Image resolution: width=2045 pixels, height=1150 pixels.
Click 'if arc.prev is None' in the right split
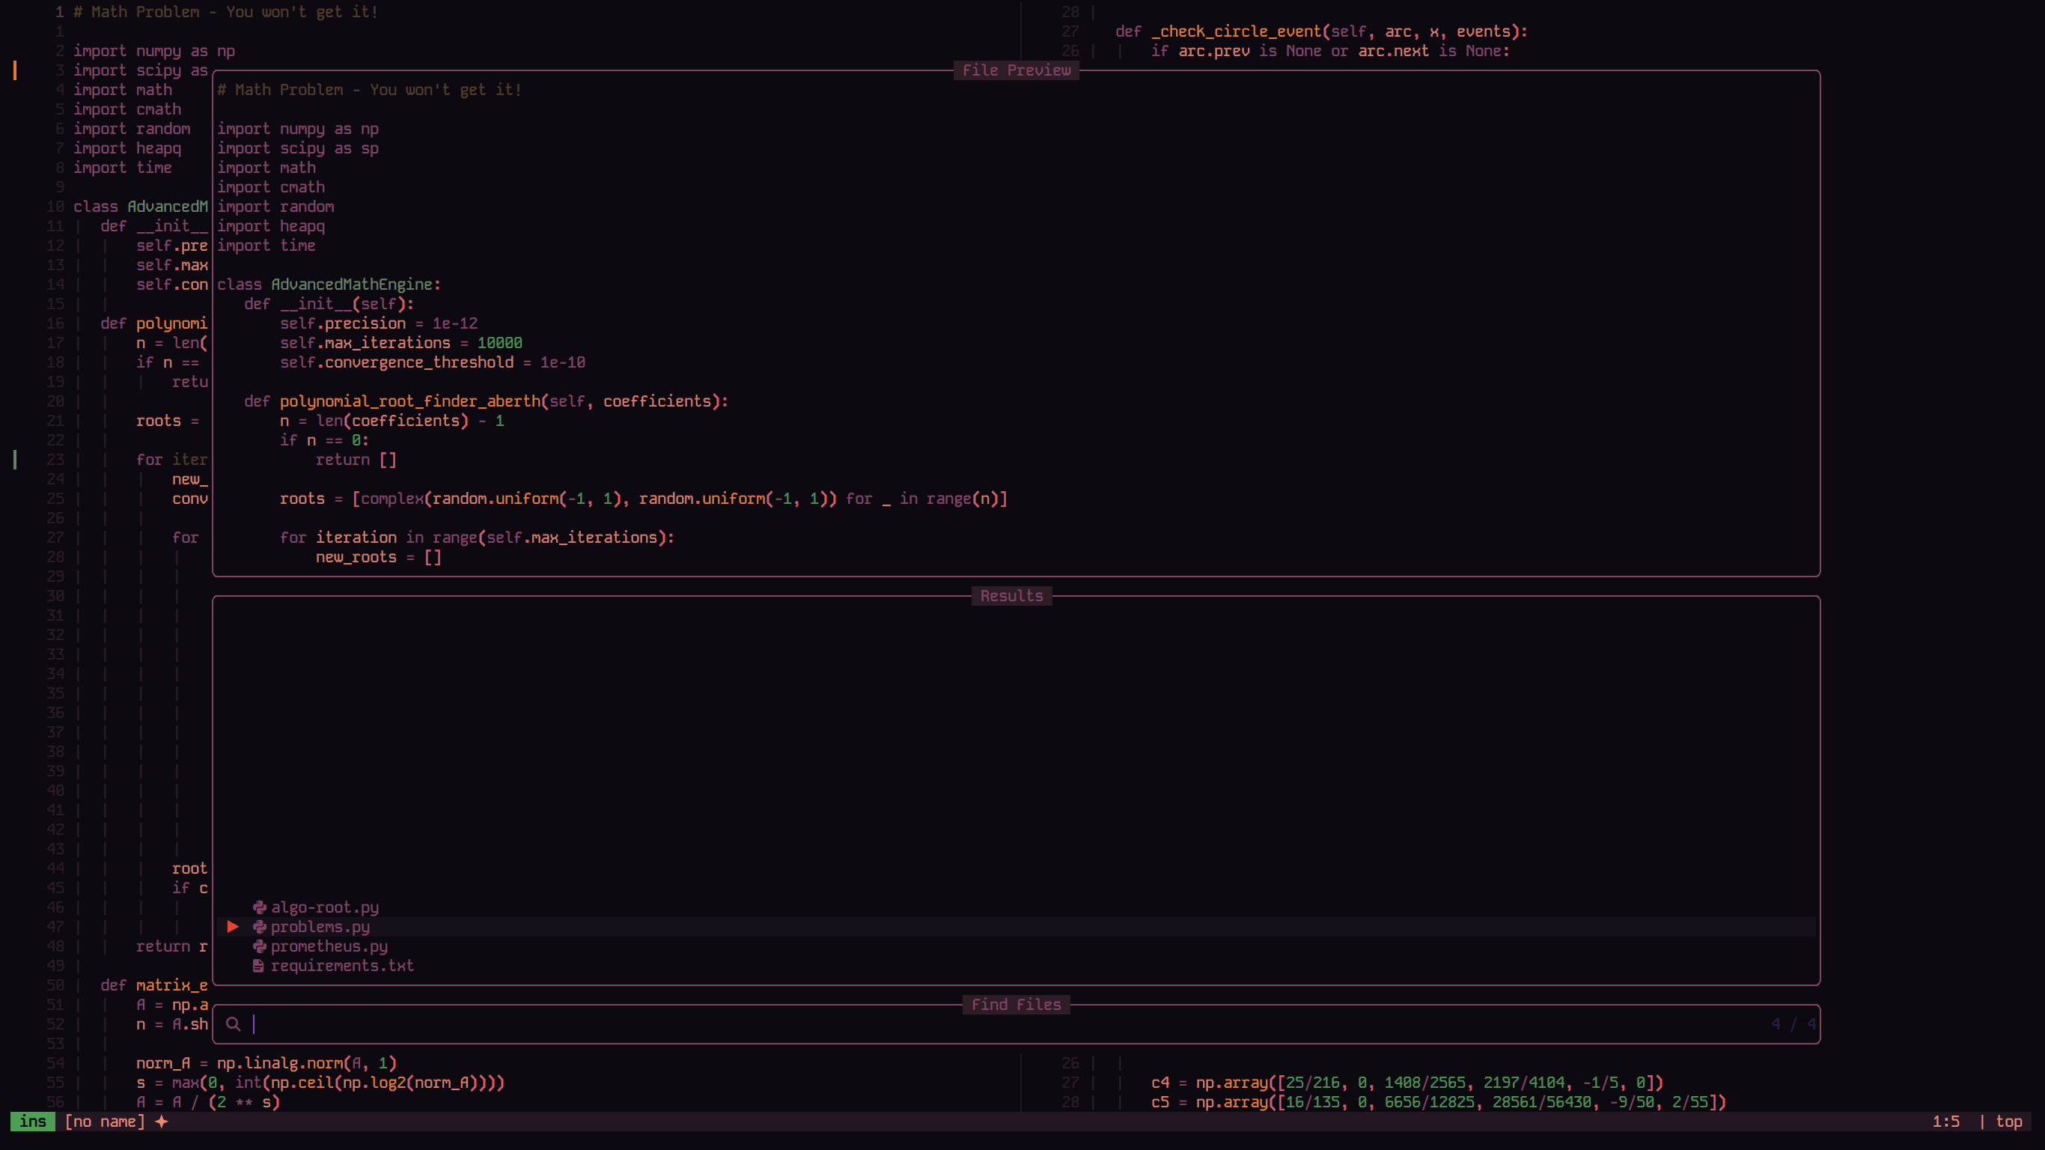coord(1237,51)
